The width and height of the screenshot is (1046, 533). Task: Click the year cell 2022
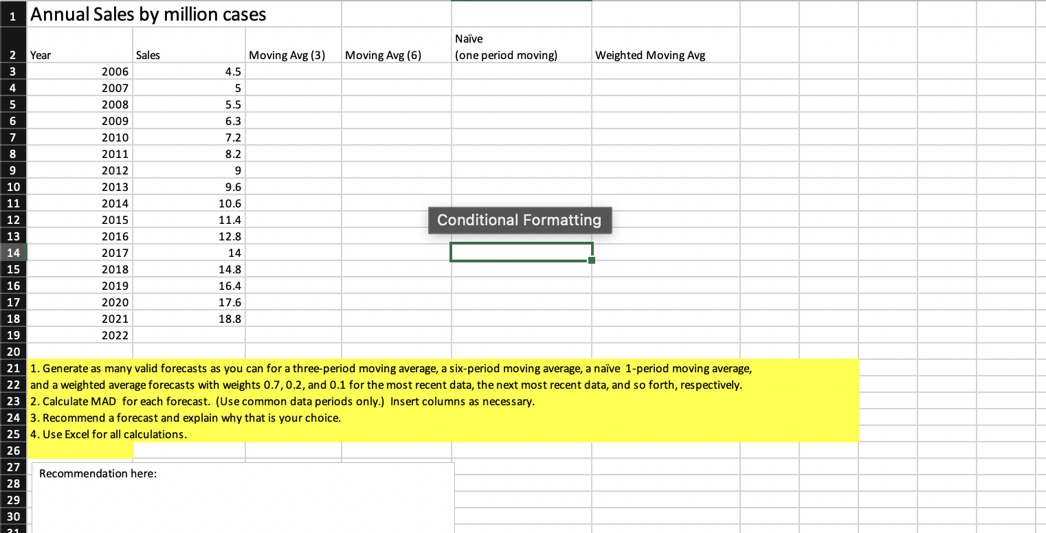[80, 335]
